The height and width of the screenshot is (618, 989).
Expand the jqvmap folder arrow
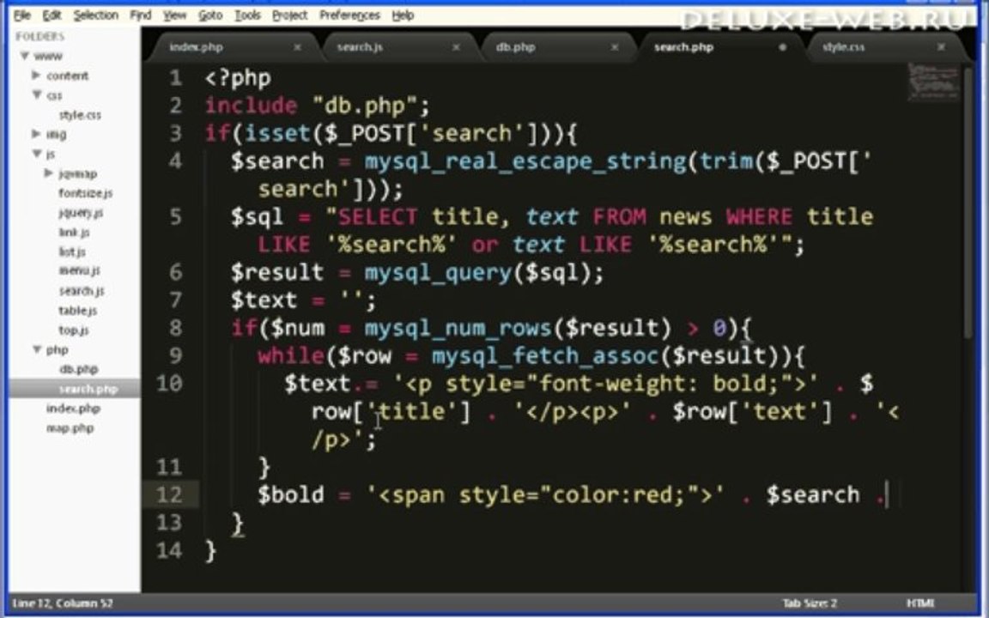pyautogui.click(x=49, y=173)
